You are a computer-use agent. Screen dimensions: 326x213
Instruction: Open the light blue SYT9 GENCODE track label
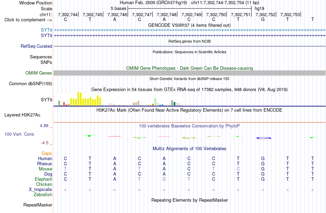pyautogui.click(x=46, y=30)
